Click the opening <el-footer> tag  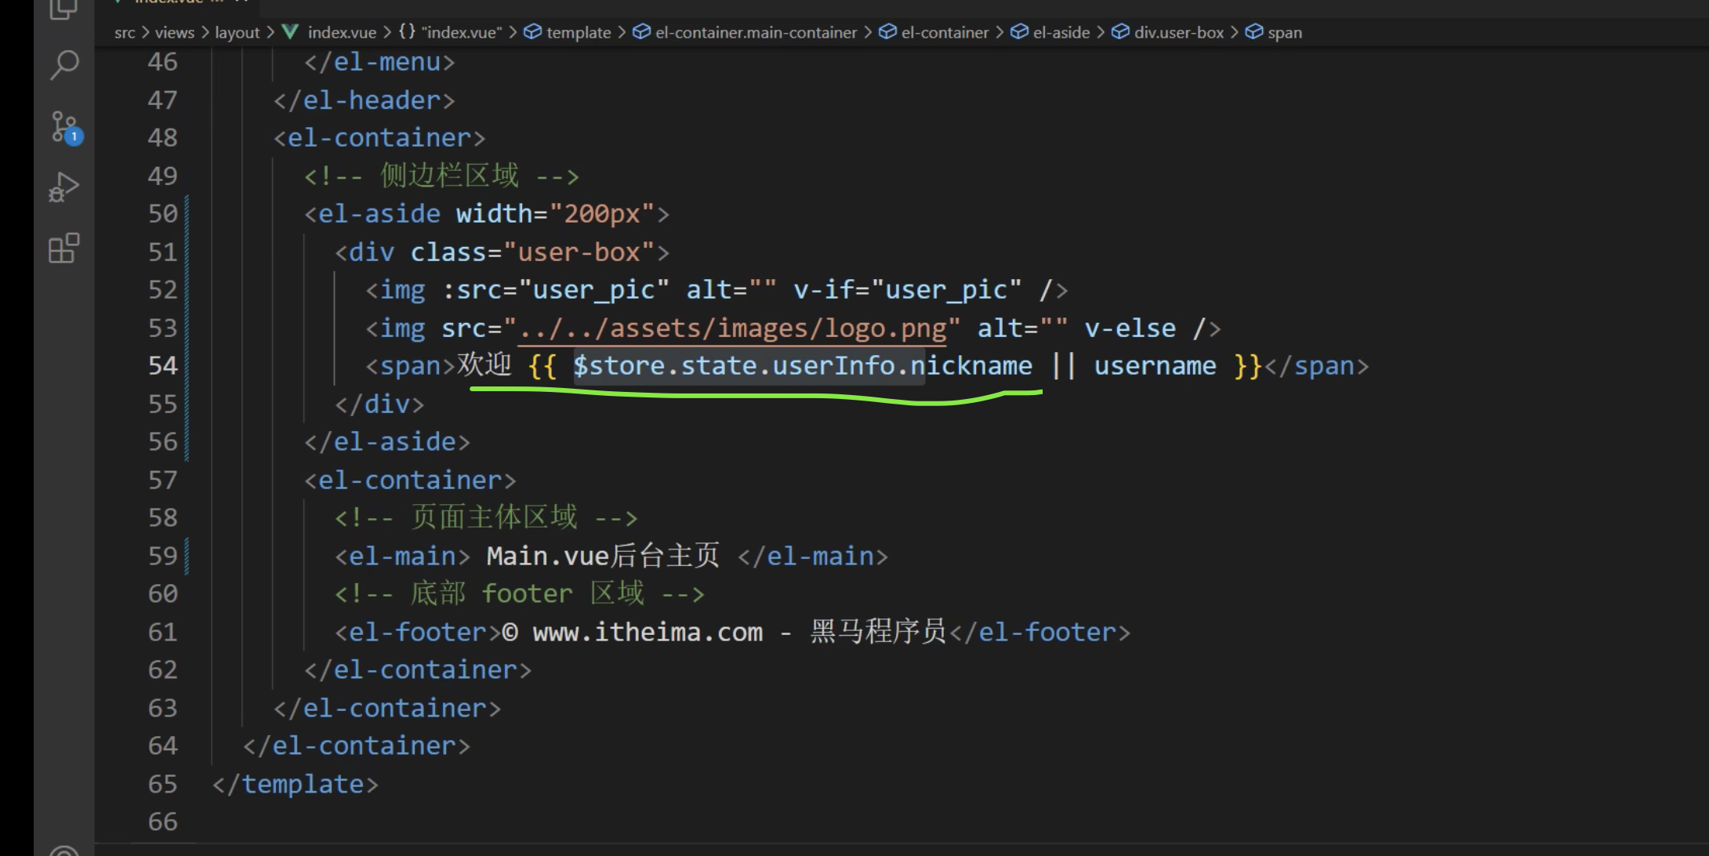417,632
